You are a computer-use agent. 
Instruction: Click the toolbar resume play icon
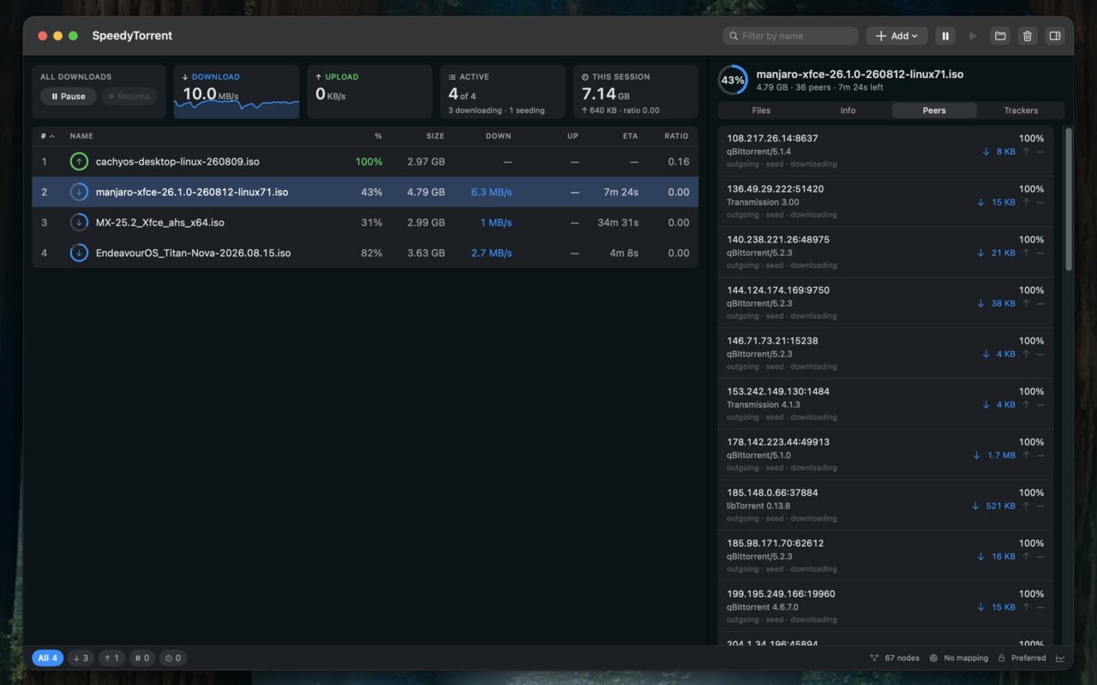(973, 36)
